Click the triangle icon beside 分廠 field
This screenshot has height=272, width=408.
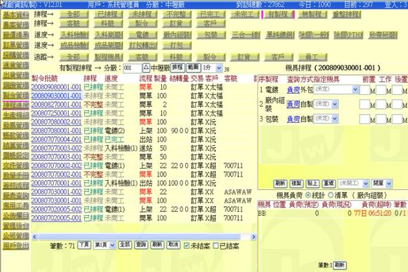pyautogui.click(x=145, y=68)
